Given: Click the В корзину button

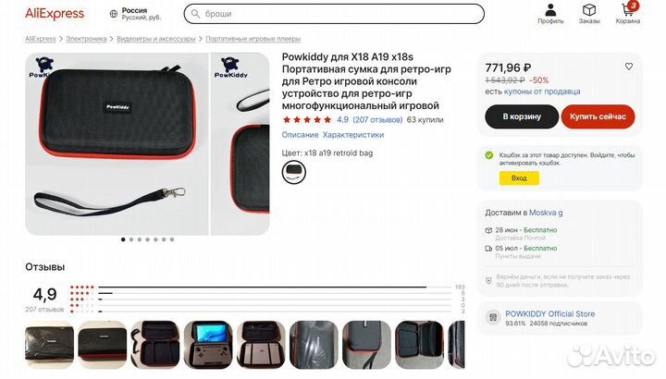Looking at the screenshot, I should [x=522, y=116].
